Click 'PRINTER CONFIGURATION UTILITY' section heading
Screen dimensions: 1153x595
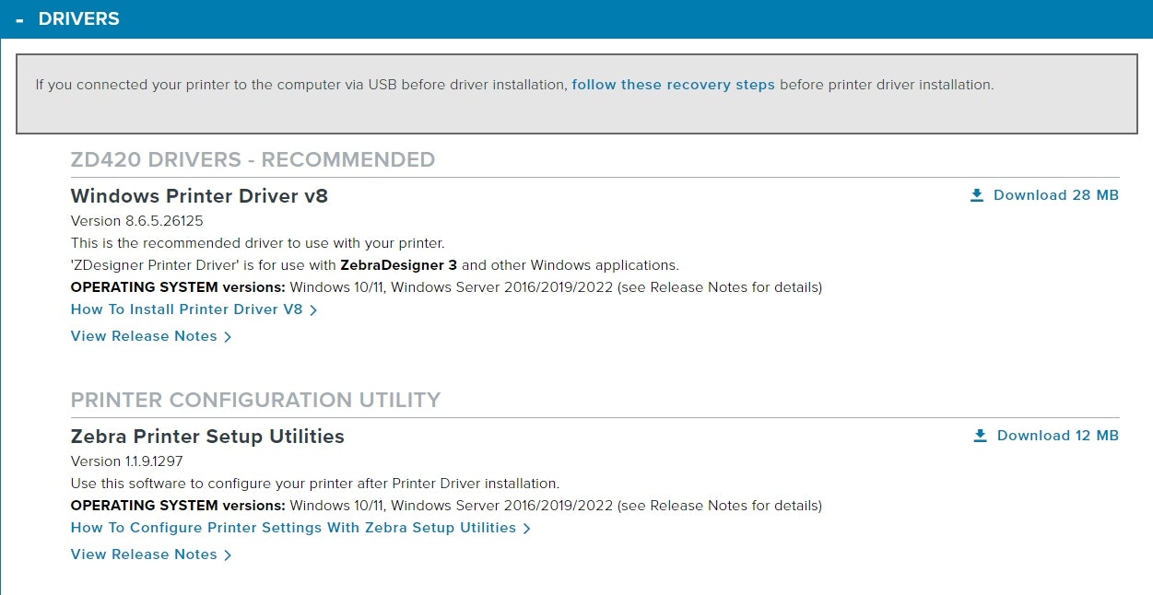[255, 400]
